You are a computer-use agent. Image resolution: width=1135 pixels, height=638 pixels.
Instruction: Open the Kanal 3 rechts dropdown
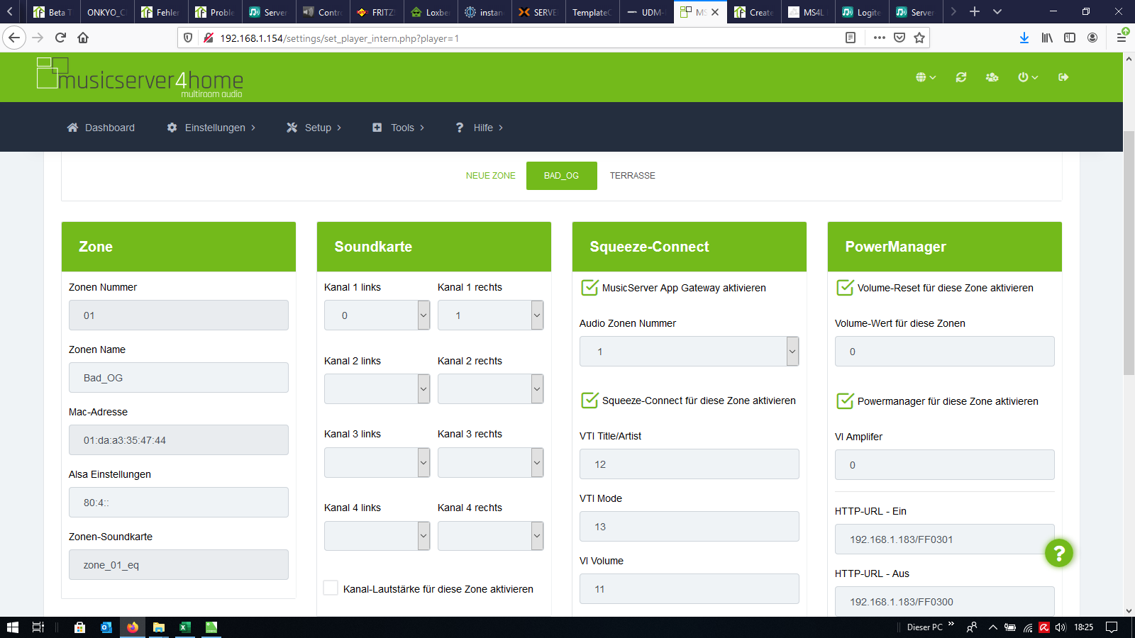point(491,463)
